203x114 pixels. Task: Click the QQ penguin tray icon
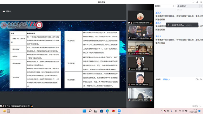pos(165,111)
